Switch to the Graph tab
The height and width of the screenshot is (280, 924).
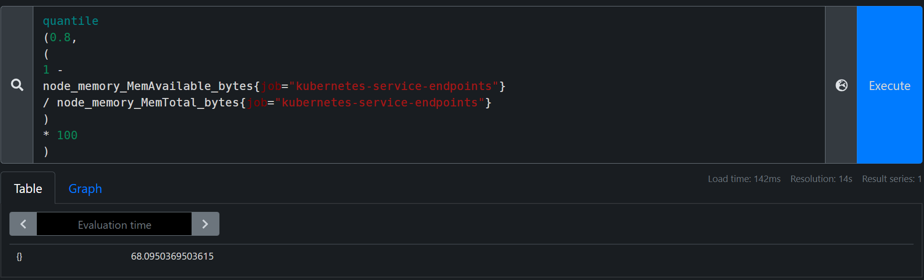coord(85,189)
